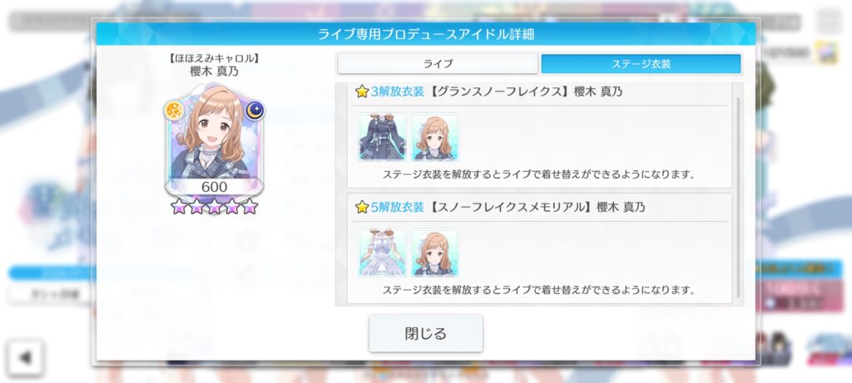
Task: Click the five purple stars rating row
Action: [214, 206]
